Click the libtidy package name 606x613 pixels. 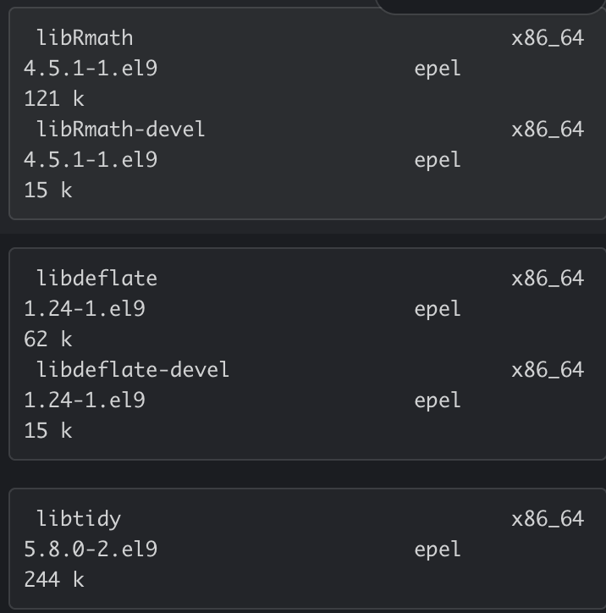(79, 519)
